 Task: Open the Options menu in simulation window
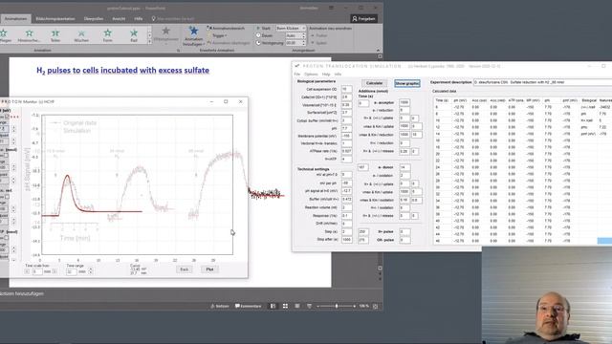point(311,75)
